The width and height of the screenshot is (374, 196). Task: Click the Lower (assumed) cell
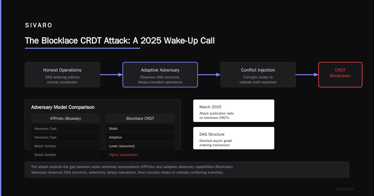tap(140, 146)
